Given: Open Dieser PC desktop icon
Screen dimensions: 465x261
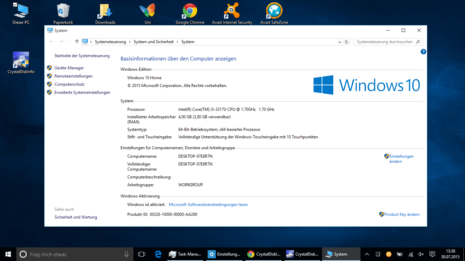Looking at the screenshot, I should click(x=21, y=14).
